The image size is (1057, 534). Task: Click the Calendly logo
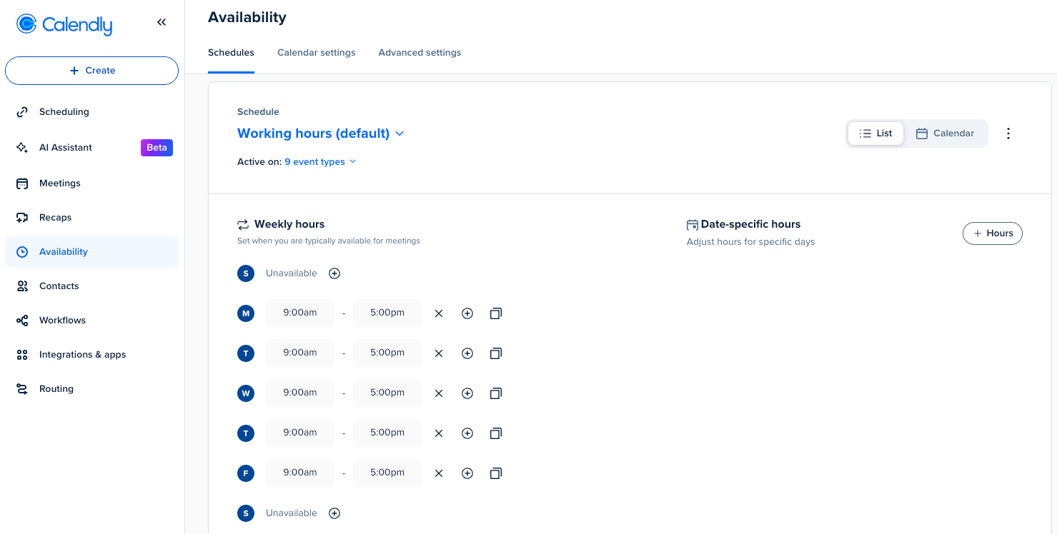[64, 25]
